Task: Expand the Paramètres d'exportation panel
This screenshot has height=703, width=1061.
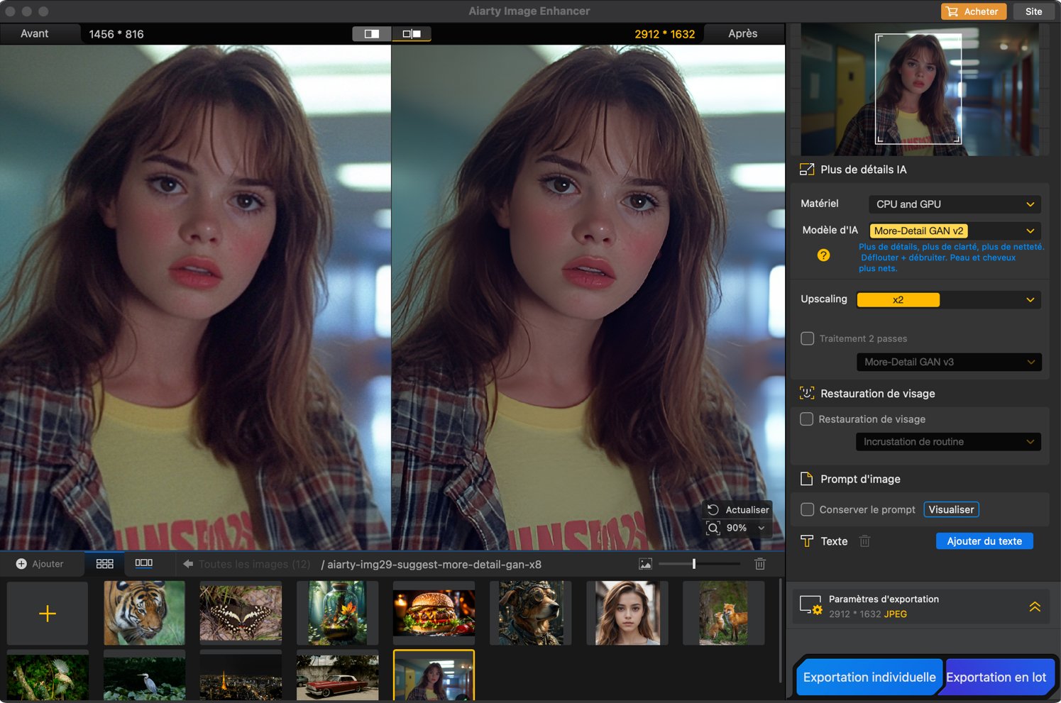Action: click(1035, 607)
